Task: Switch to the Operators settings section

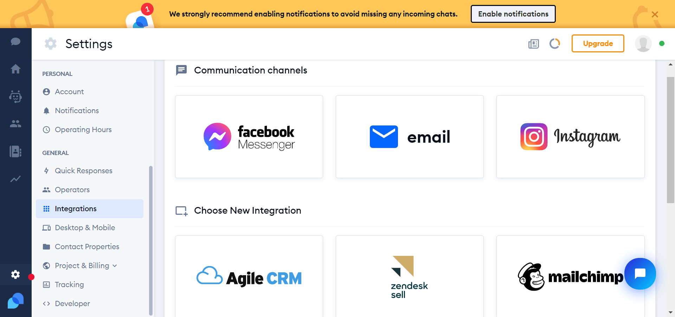Action: (72, 189)
